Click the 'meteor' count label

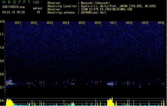pyautogui.click(x=38, y=8)
